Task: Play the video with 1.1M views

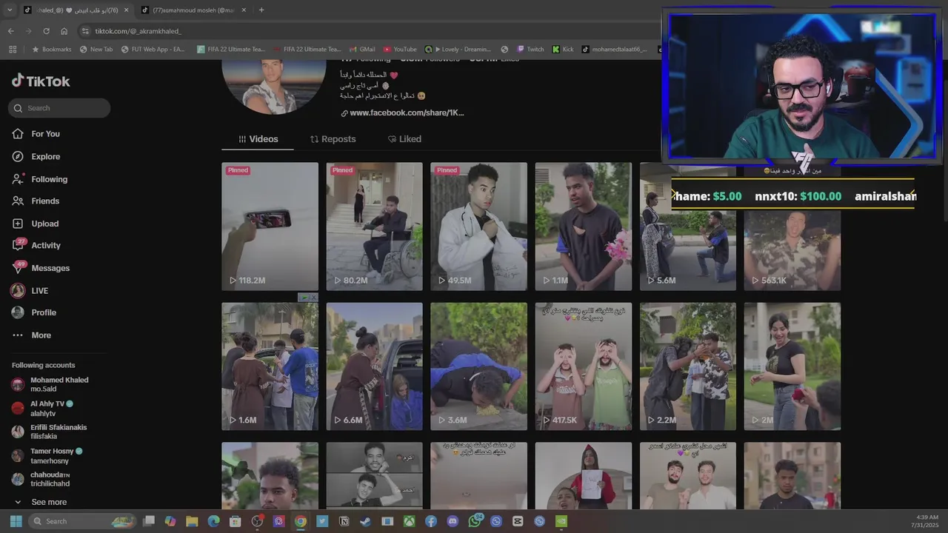Action: (x=584, y=227)
